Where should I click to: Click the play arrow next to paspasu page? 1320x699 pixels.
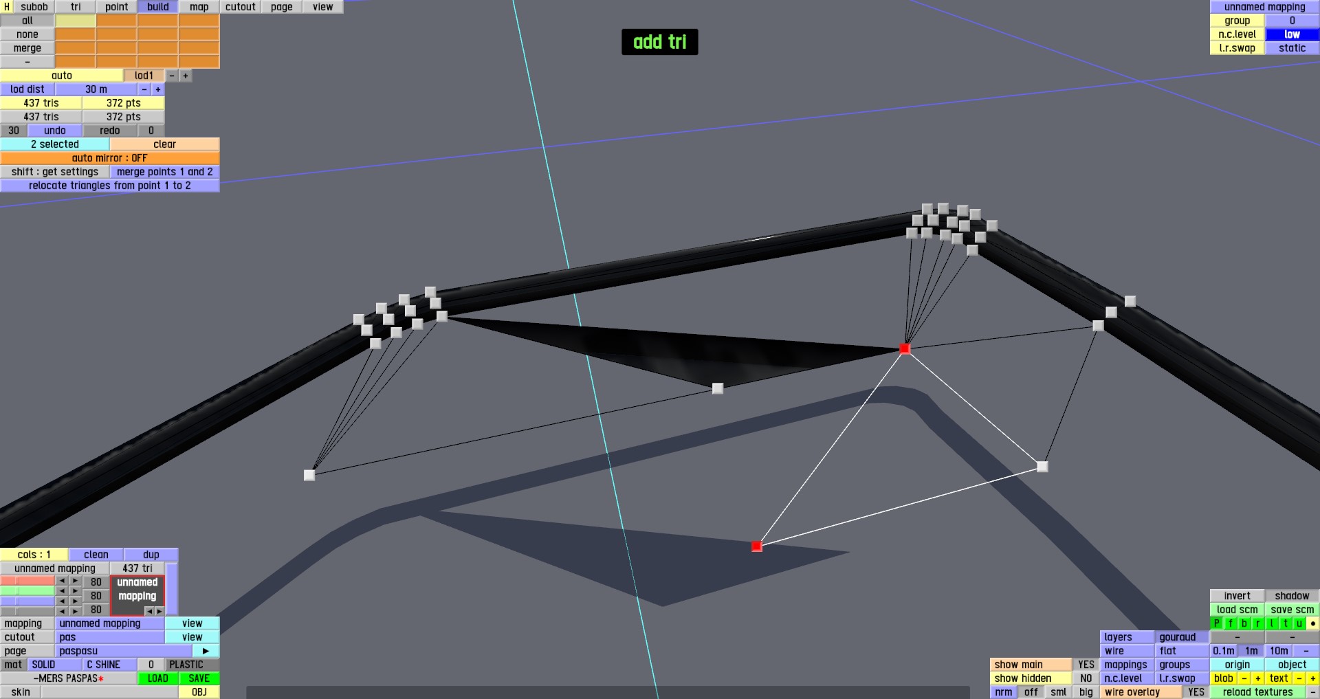(206, 651)
